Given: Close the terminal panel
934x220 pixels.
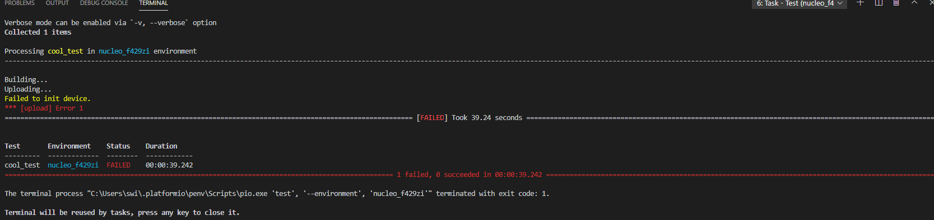Looking at the screenshot, I should pos(931,3).
